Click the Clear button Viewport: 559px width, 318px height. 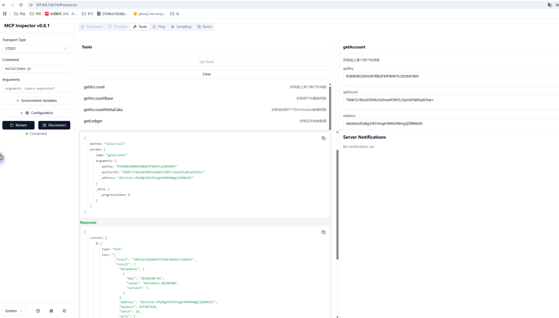coord(206,74)
